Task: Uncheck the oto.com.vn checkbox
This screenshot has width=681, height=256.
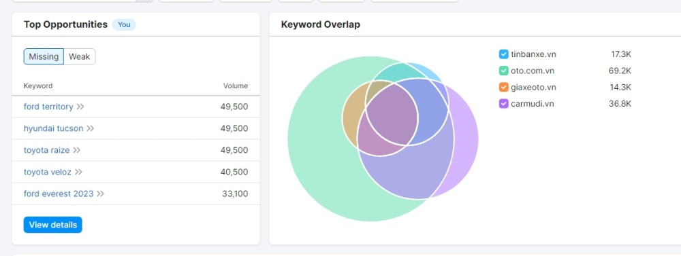Action: pos(503,71)
